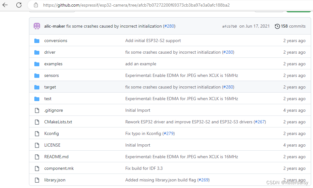
Task: Open the Kconfig file
Action: 51,133
